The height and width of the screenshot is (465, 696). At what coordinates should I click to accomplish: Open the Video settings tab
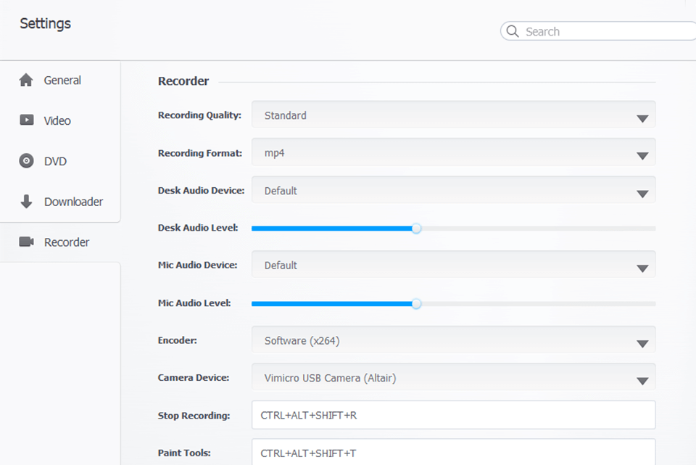pos(58,120)
